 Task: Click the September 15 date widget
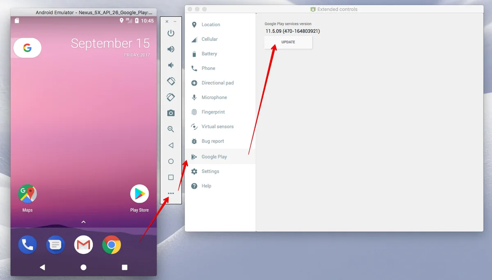[110, 43]
